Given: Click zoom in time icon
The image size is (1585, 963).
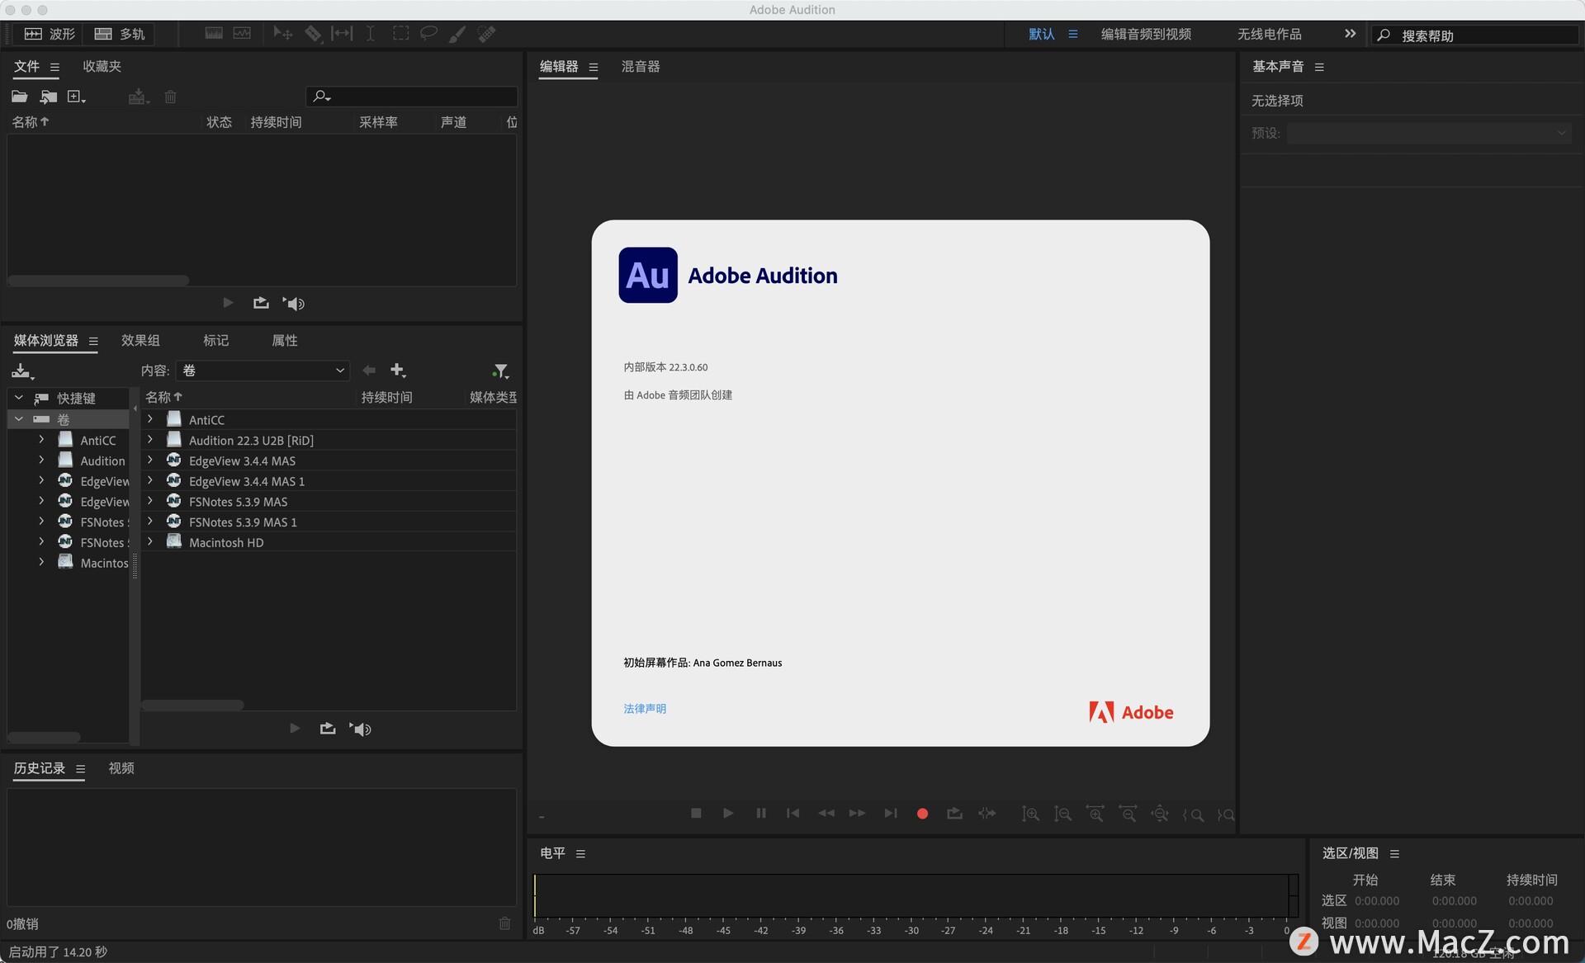Looking at the screenshot, I should point(1095,814).
